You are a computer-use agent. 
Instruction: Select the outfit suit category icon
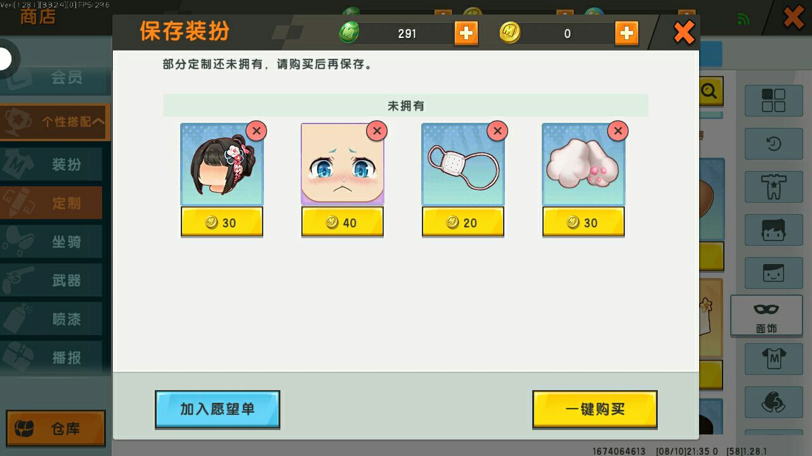click(773, 187)
